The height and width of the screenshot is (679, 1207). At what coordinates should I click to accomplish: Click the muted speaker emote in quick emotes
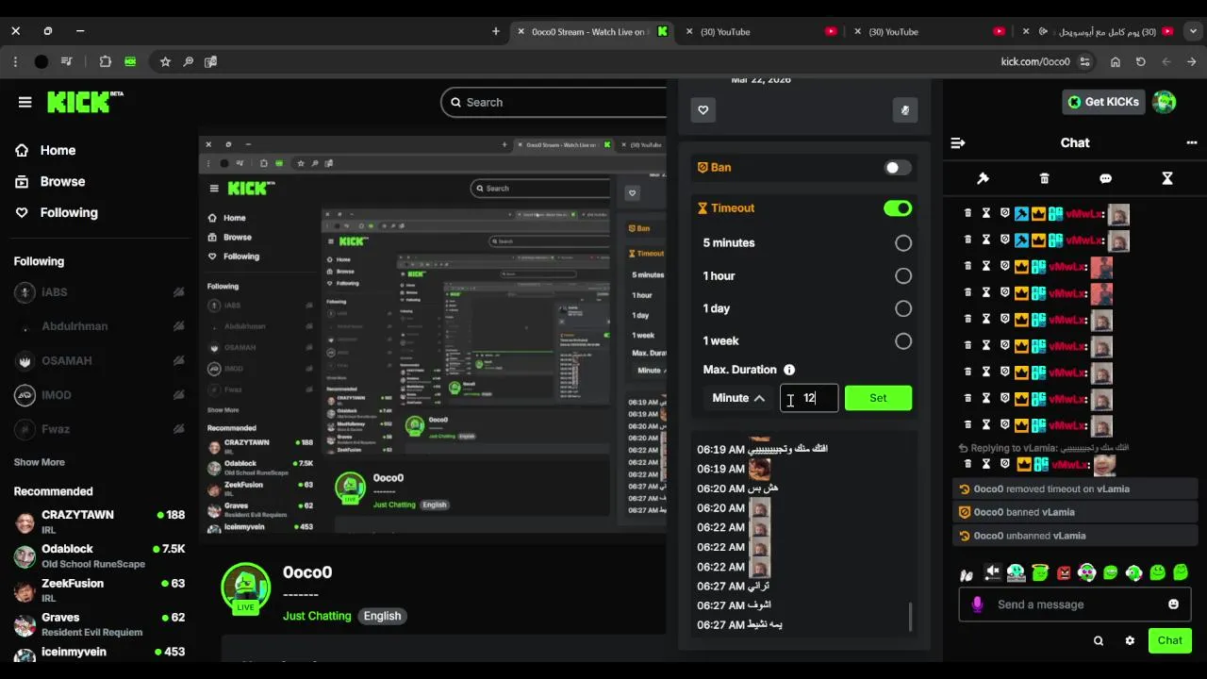[992, 572]
